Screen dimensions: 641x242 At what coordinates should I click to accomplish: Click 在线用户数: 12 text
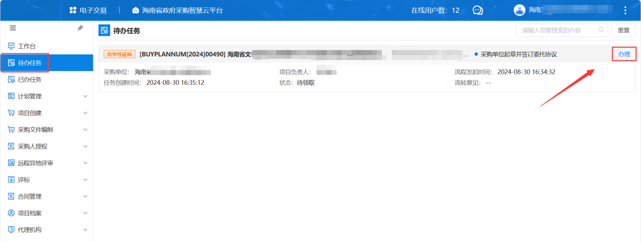435,10
